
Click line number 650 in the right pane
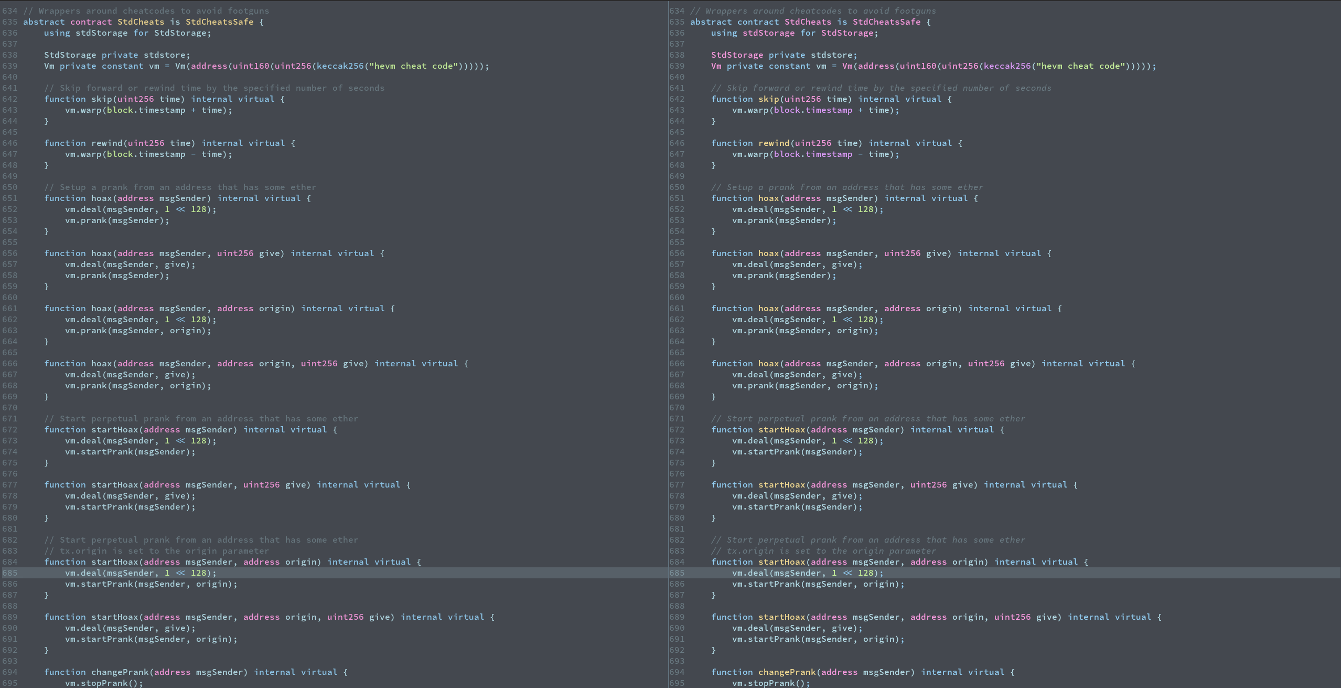click(677, 187)
